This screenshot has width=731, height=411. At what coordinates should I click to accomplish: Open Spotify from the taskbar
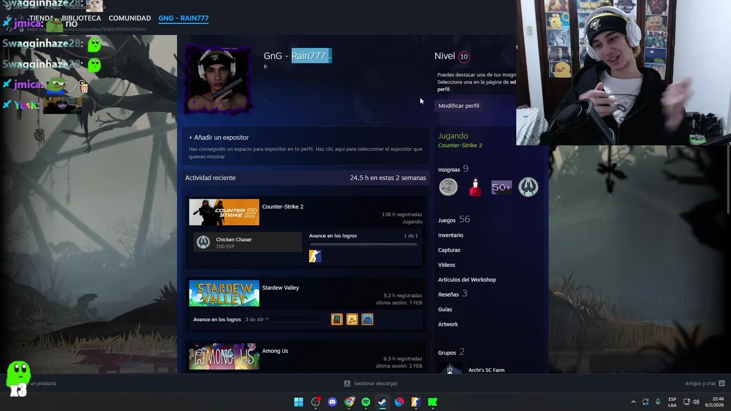[365, 402]
